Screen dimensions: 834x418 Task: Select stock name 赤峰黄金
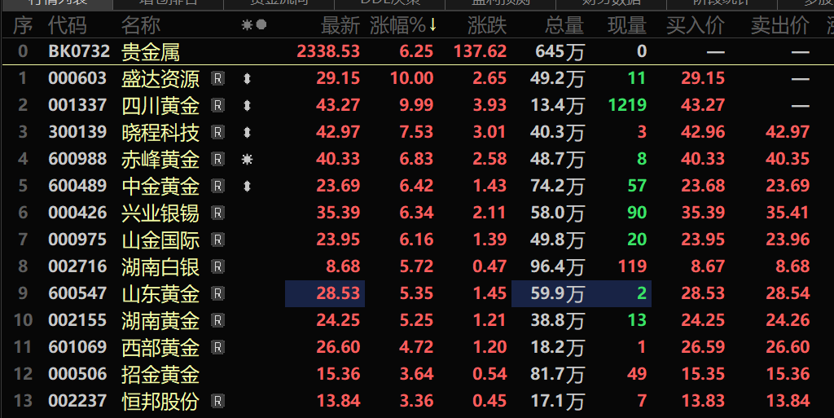(x=160, y=159)
